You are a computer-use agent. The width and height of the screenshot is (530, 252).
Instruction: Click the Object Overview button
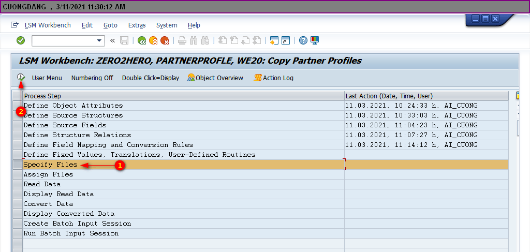click(215, 78)
